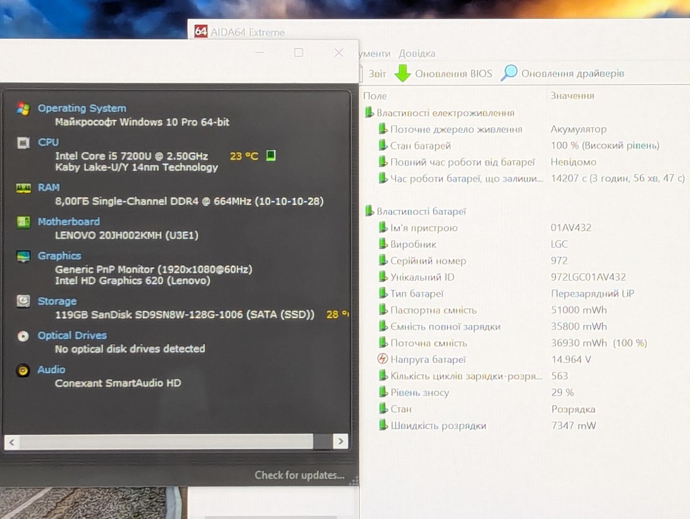
Task: Click the green CPU temperature indicator icon
Action: click(271, 156)
